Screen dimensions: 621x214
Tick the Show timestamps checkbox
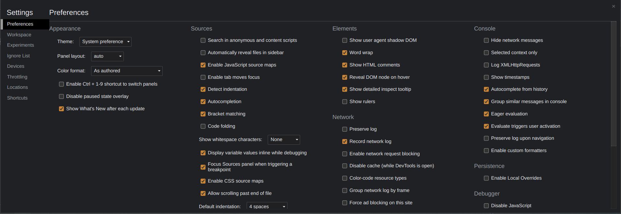tap(486, 77)
